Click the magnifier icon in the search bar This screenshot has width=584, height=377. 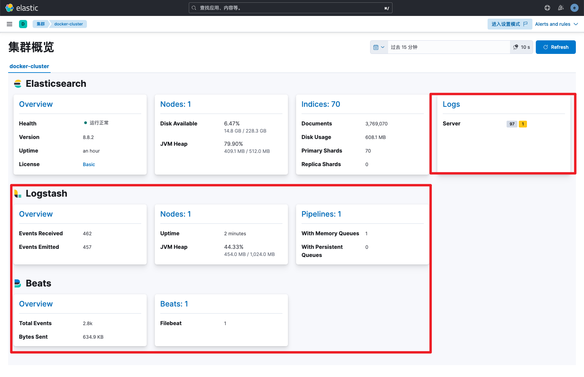point(194,8)
